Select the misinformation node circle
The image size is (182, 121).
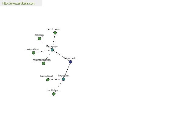point(43,63)
